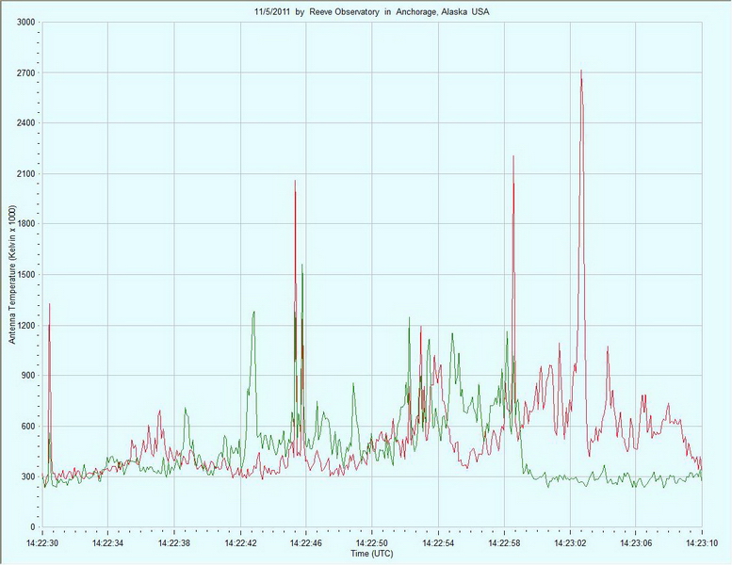
Task: Select the 1500 y-axis tick label
Action: [x=24, y=275]
